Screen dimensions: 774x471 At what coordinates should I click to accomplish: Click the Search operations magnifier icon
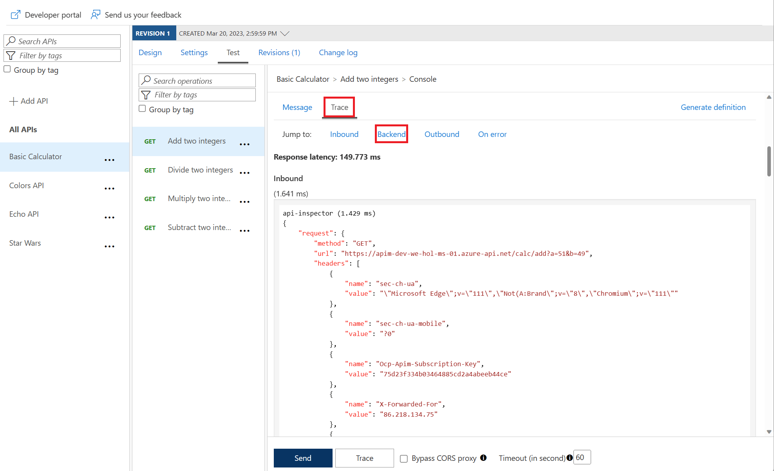click(146, 81)
